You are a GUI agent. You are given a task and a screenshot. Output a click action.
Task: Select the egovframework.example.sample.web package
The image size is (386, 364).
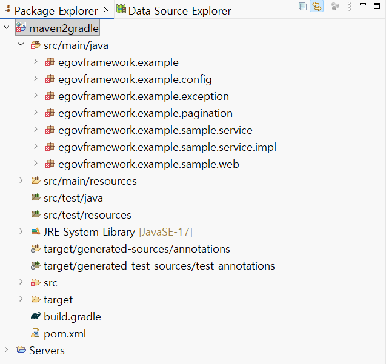(x=148, y=164)
